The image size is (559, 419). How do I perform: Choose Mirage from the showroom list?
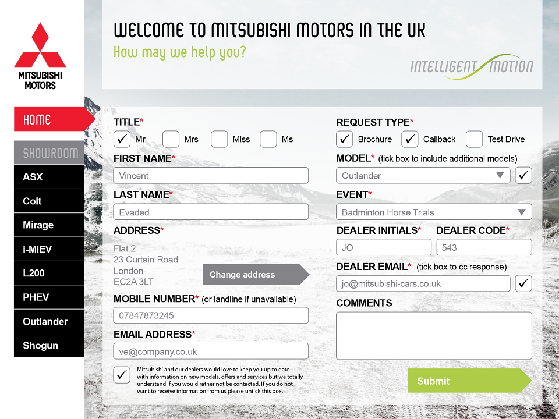pyautogui.click(x=49, y=225)
